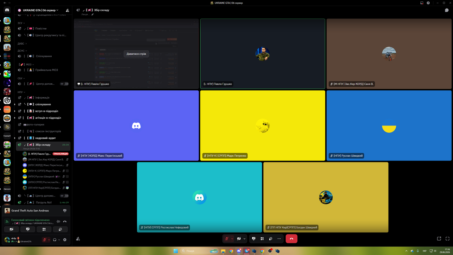Open audio output options arrow beside headphones
This screenshot has height=255, width=453.
click(x=59, y=240)
